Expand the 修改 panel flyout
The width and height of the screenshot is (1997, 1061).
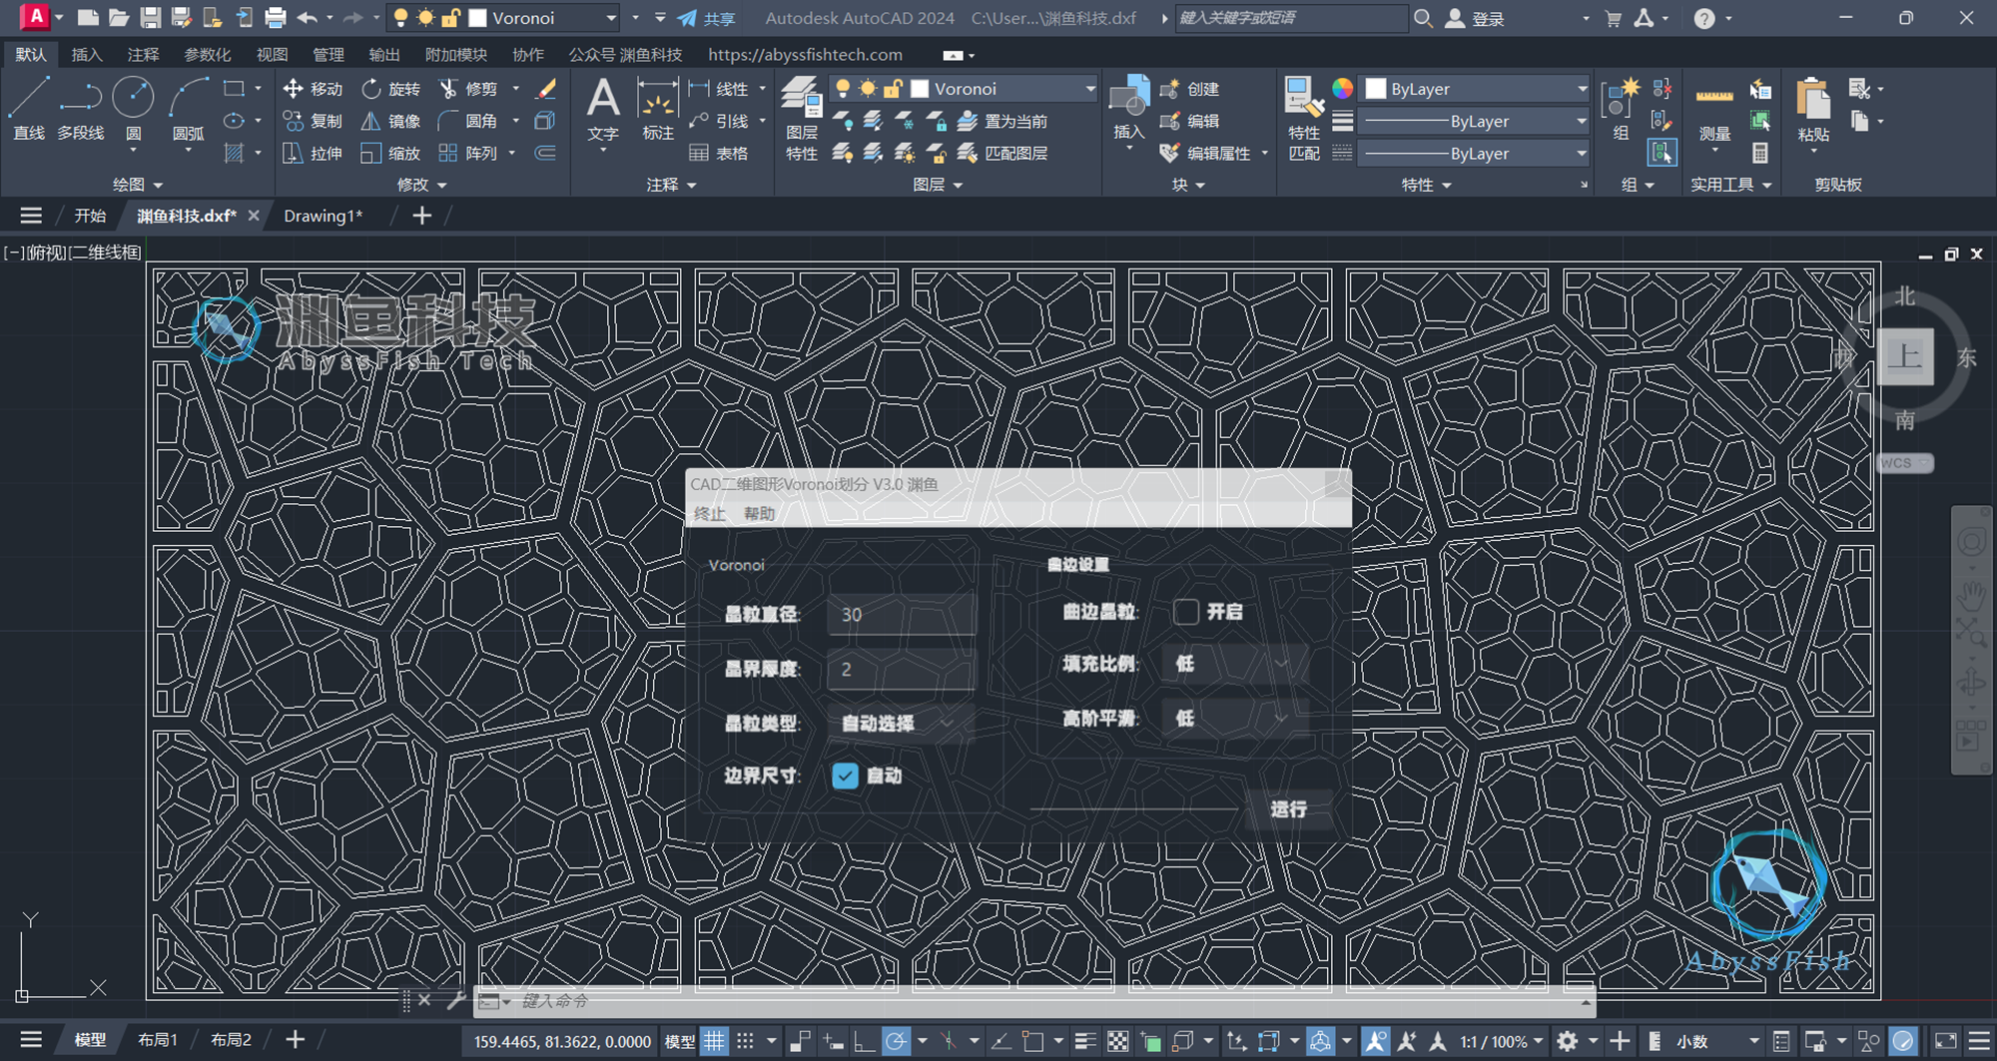(x=421, y=185)
